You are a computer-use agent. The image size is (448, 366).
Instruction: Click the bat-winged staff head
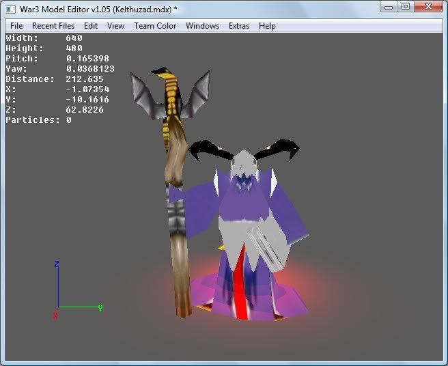click(171, 94)
